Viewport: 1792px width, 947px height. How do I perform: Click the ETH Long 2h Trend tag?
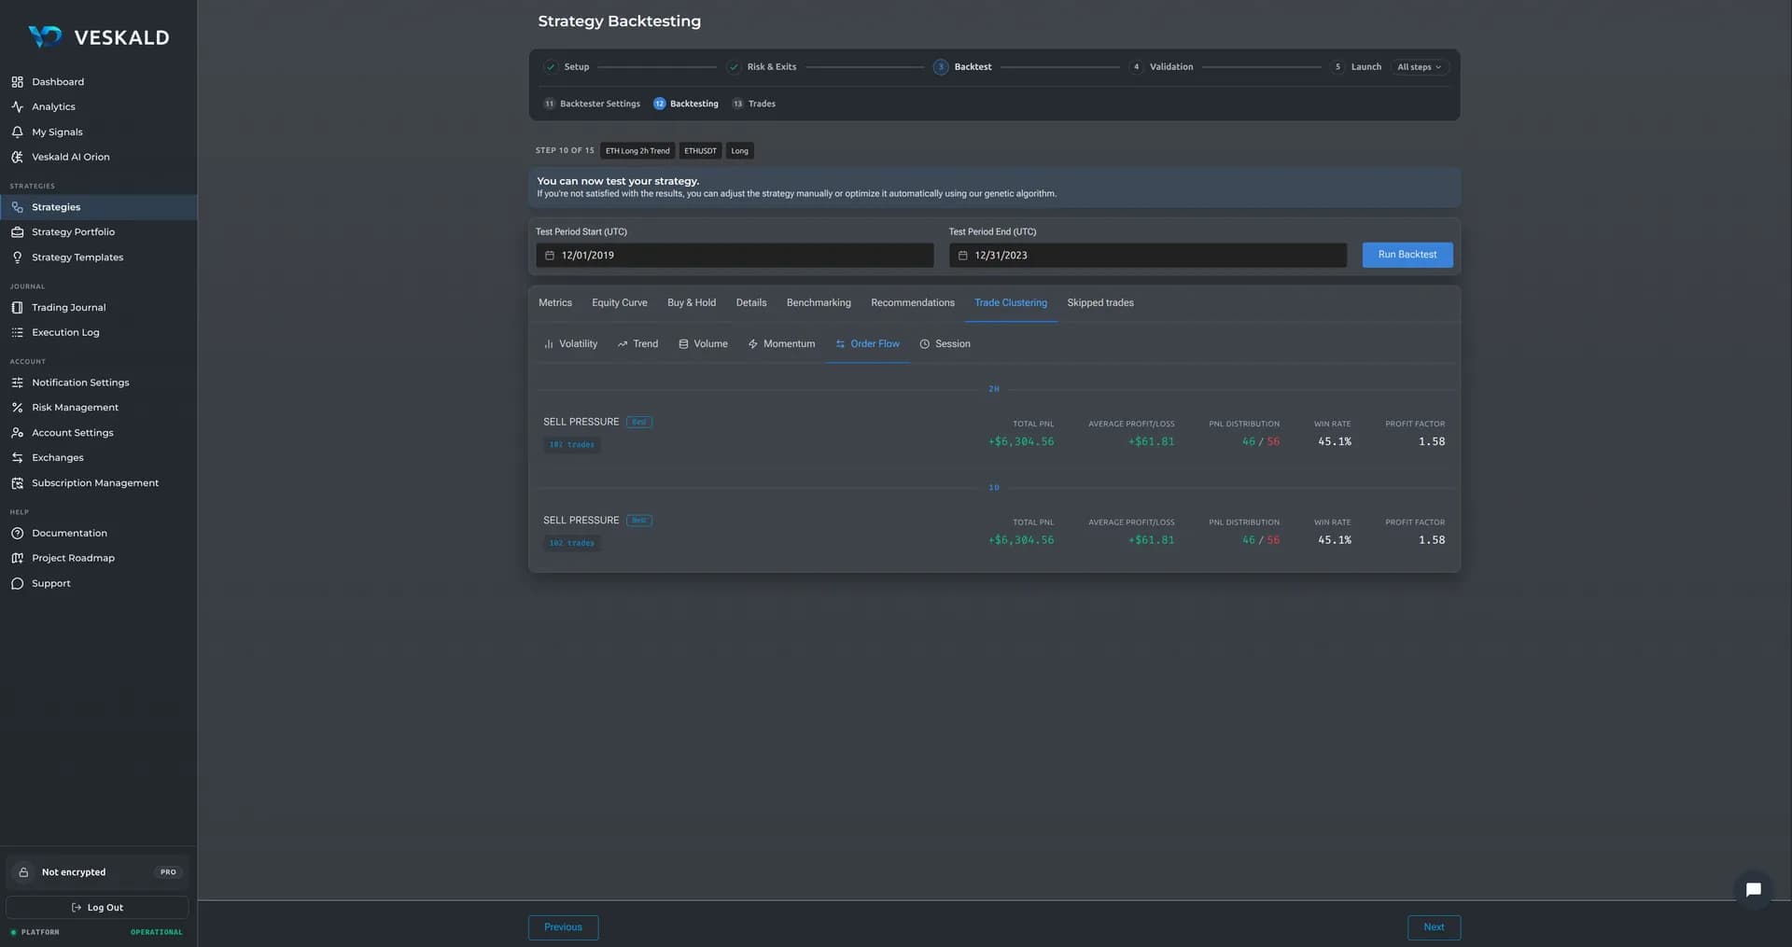(x=637, y=151)
